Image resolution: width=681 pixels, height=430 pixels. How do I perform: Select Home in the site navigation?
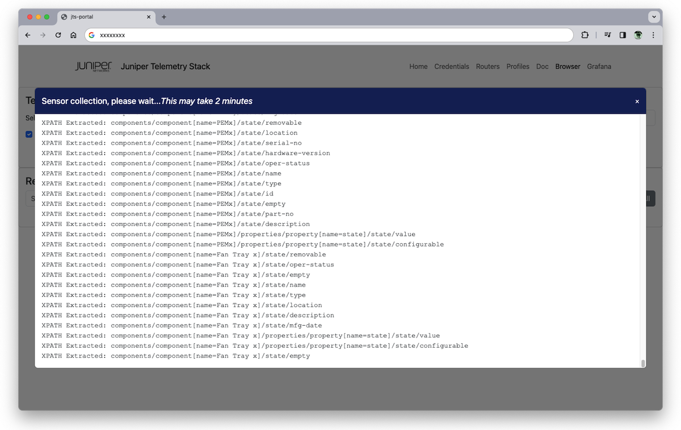418,66
